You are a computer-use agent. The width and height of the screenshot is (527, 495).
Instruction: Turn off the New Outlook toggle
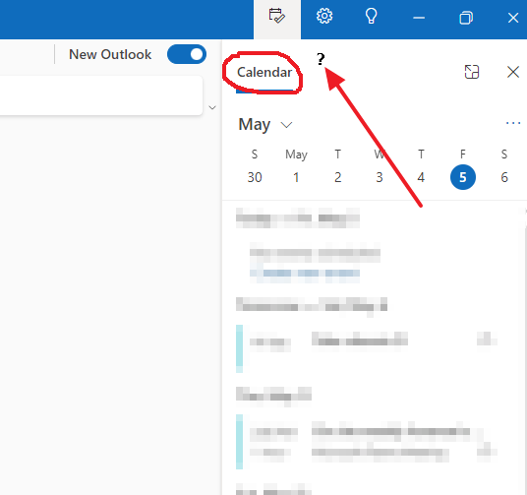pyautogui.click(x=187, y=54)
